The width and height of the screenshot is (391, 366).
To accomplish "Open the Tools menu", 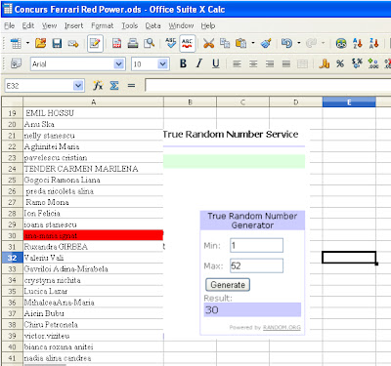I will 130,25.
